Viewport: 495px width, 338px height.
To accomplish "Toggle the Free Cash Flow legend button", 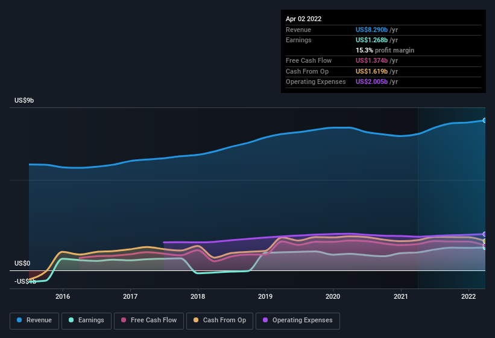I will pyautogui.click(x=149, y=320).
